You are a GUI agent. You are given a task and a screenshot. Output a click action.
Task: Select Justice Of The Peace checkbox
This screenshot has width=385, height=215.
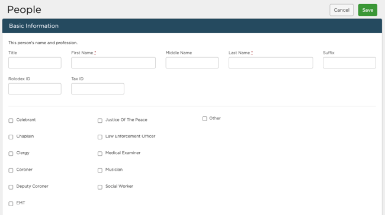tap(100, 120)
